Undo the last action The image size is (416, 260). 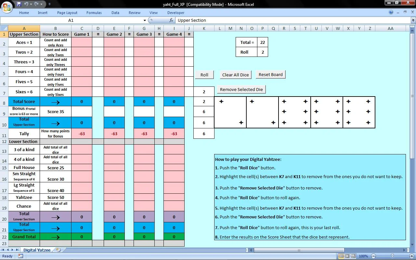[x=26, y=4]
